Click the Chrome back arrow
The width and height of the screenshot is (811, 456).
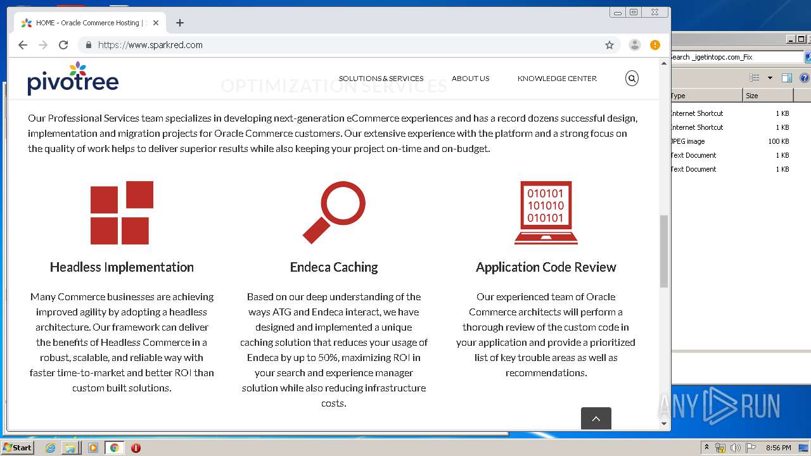(23, 45)
